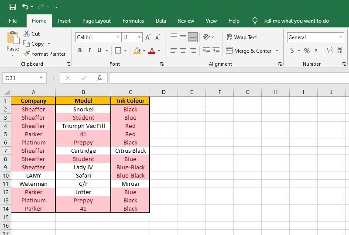
Task: Switch to the Page Layout tab
Action: (96, 21)
